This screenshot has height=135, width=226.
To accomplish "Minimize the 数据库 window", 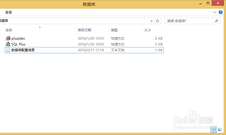I will pyautogui.click(x=200, y=3).
